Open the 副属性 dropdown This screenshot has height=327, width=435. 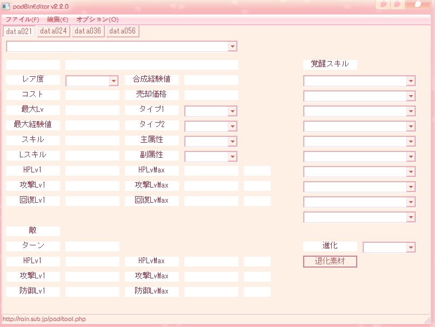(x=211, y=157)
